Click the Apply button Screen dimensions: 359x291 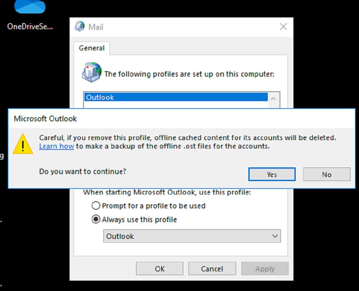tap(264, 268)
